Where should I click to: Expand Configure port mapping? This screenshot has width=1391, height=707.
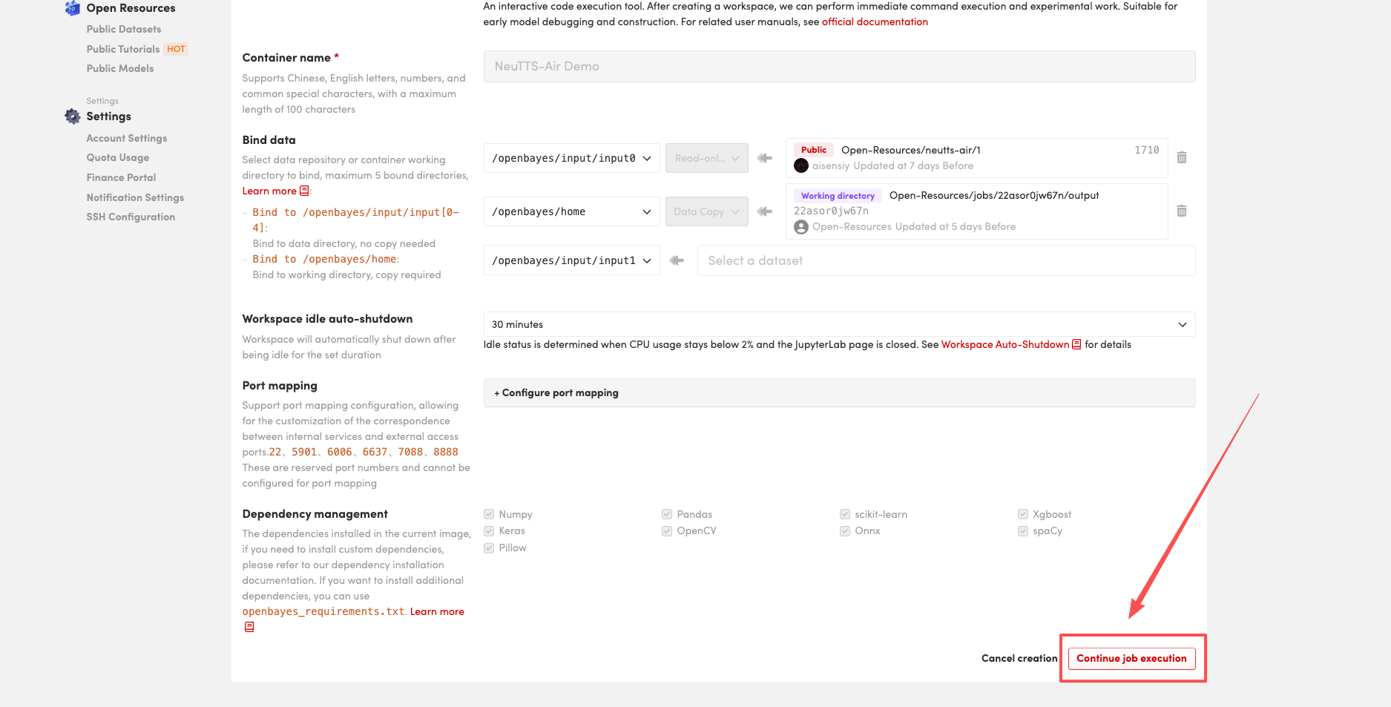[839, 392]
